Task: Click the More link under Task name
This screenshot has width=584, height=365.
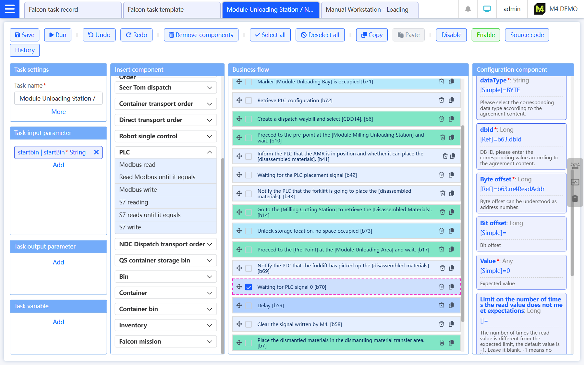Action: pyautogui.click(x=58, y=112)
